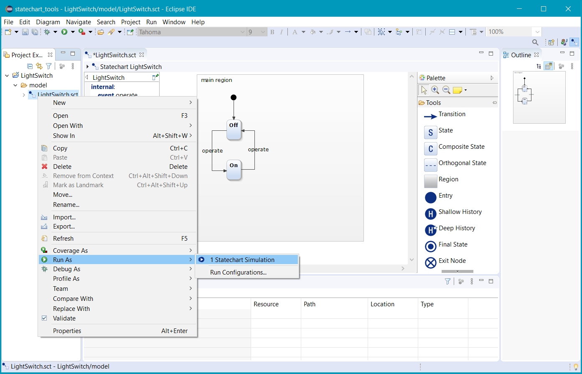Select the Zoom Out tool in Palette
Image resolution: width=582 pixels, height=374 pixels.
pyautogui.click(x=446, y=90)
